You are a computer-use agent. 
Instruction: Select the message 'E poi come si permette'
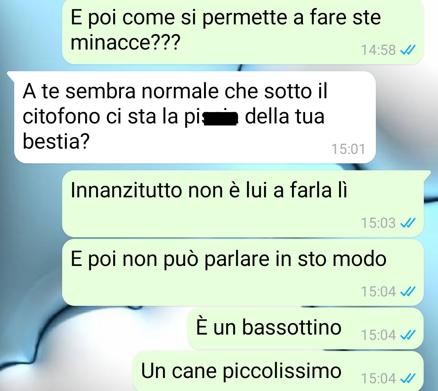click(243, 31)
